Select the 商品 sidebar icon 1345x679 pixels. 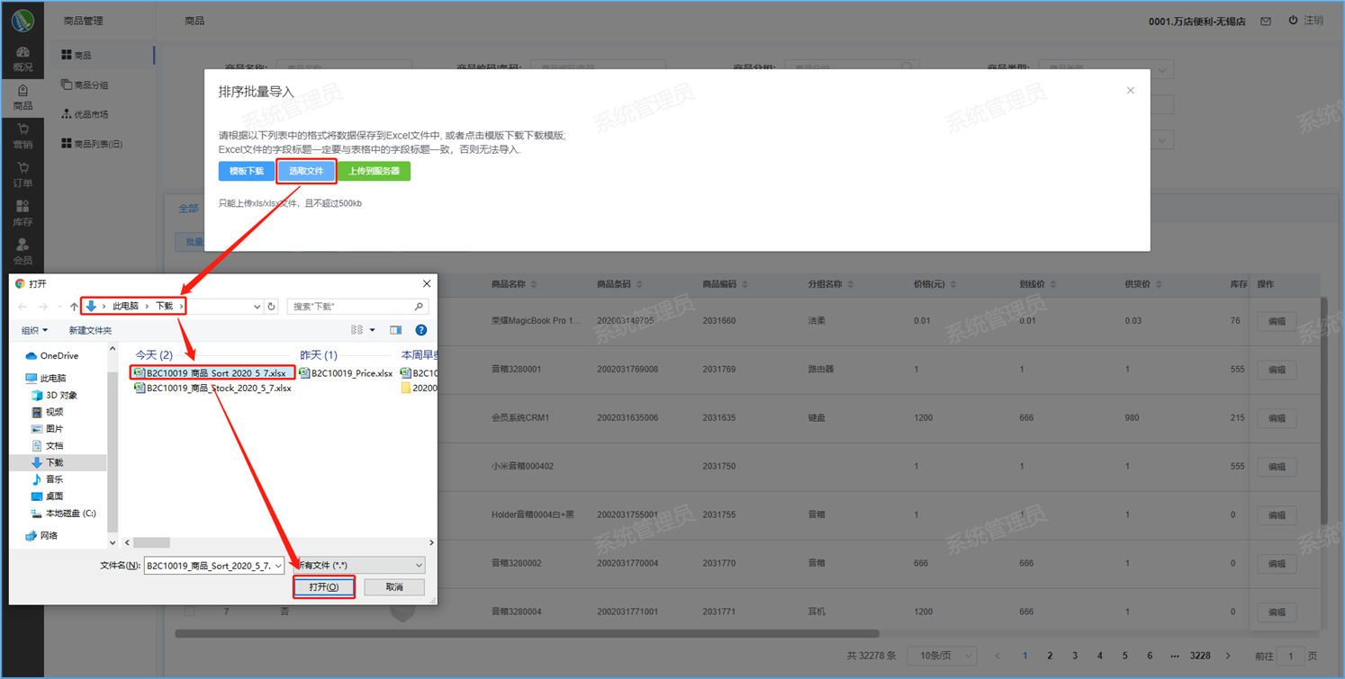click(23, 98)
